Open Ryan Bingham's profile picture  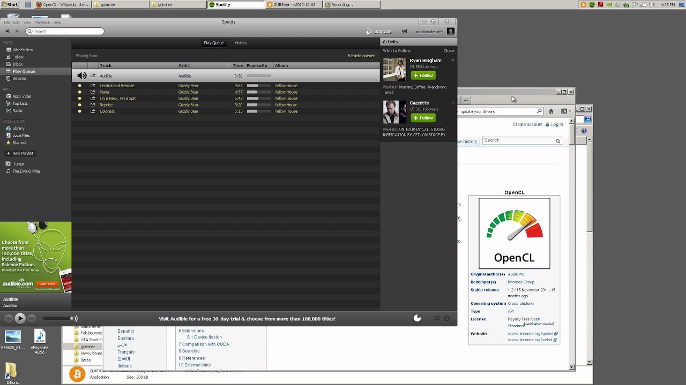[x=394, y=70]
